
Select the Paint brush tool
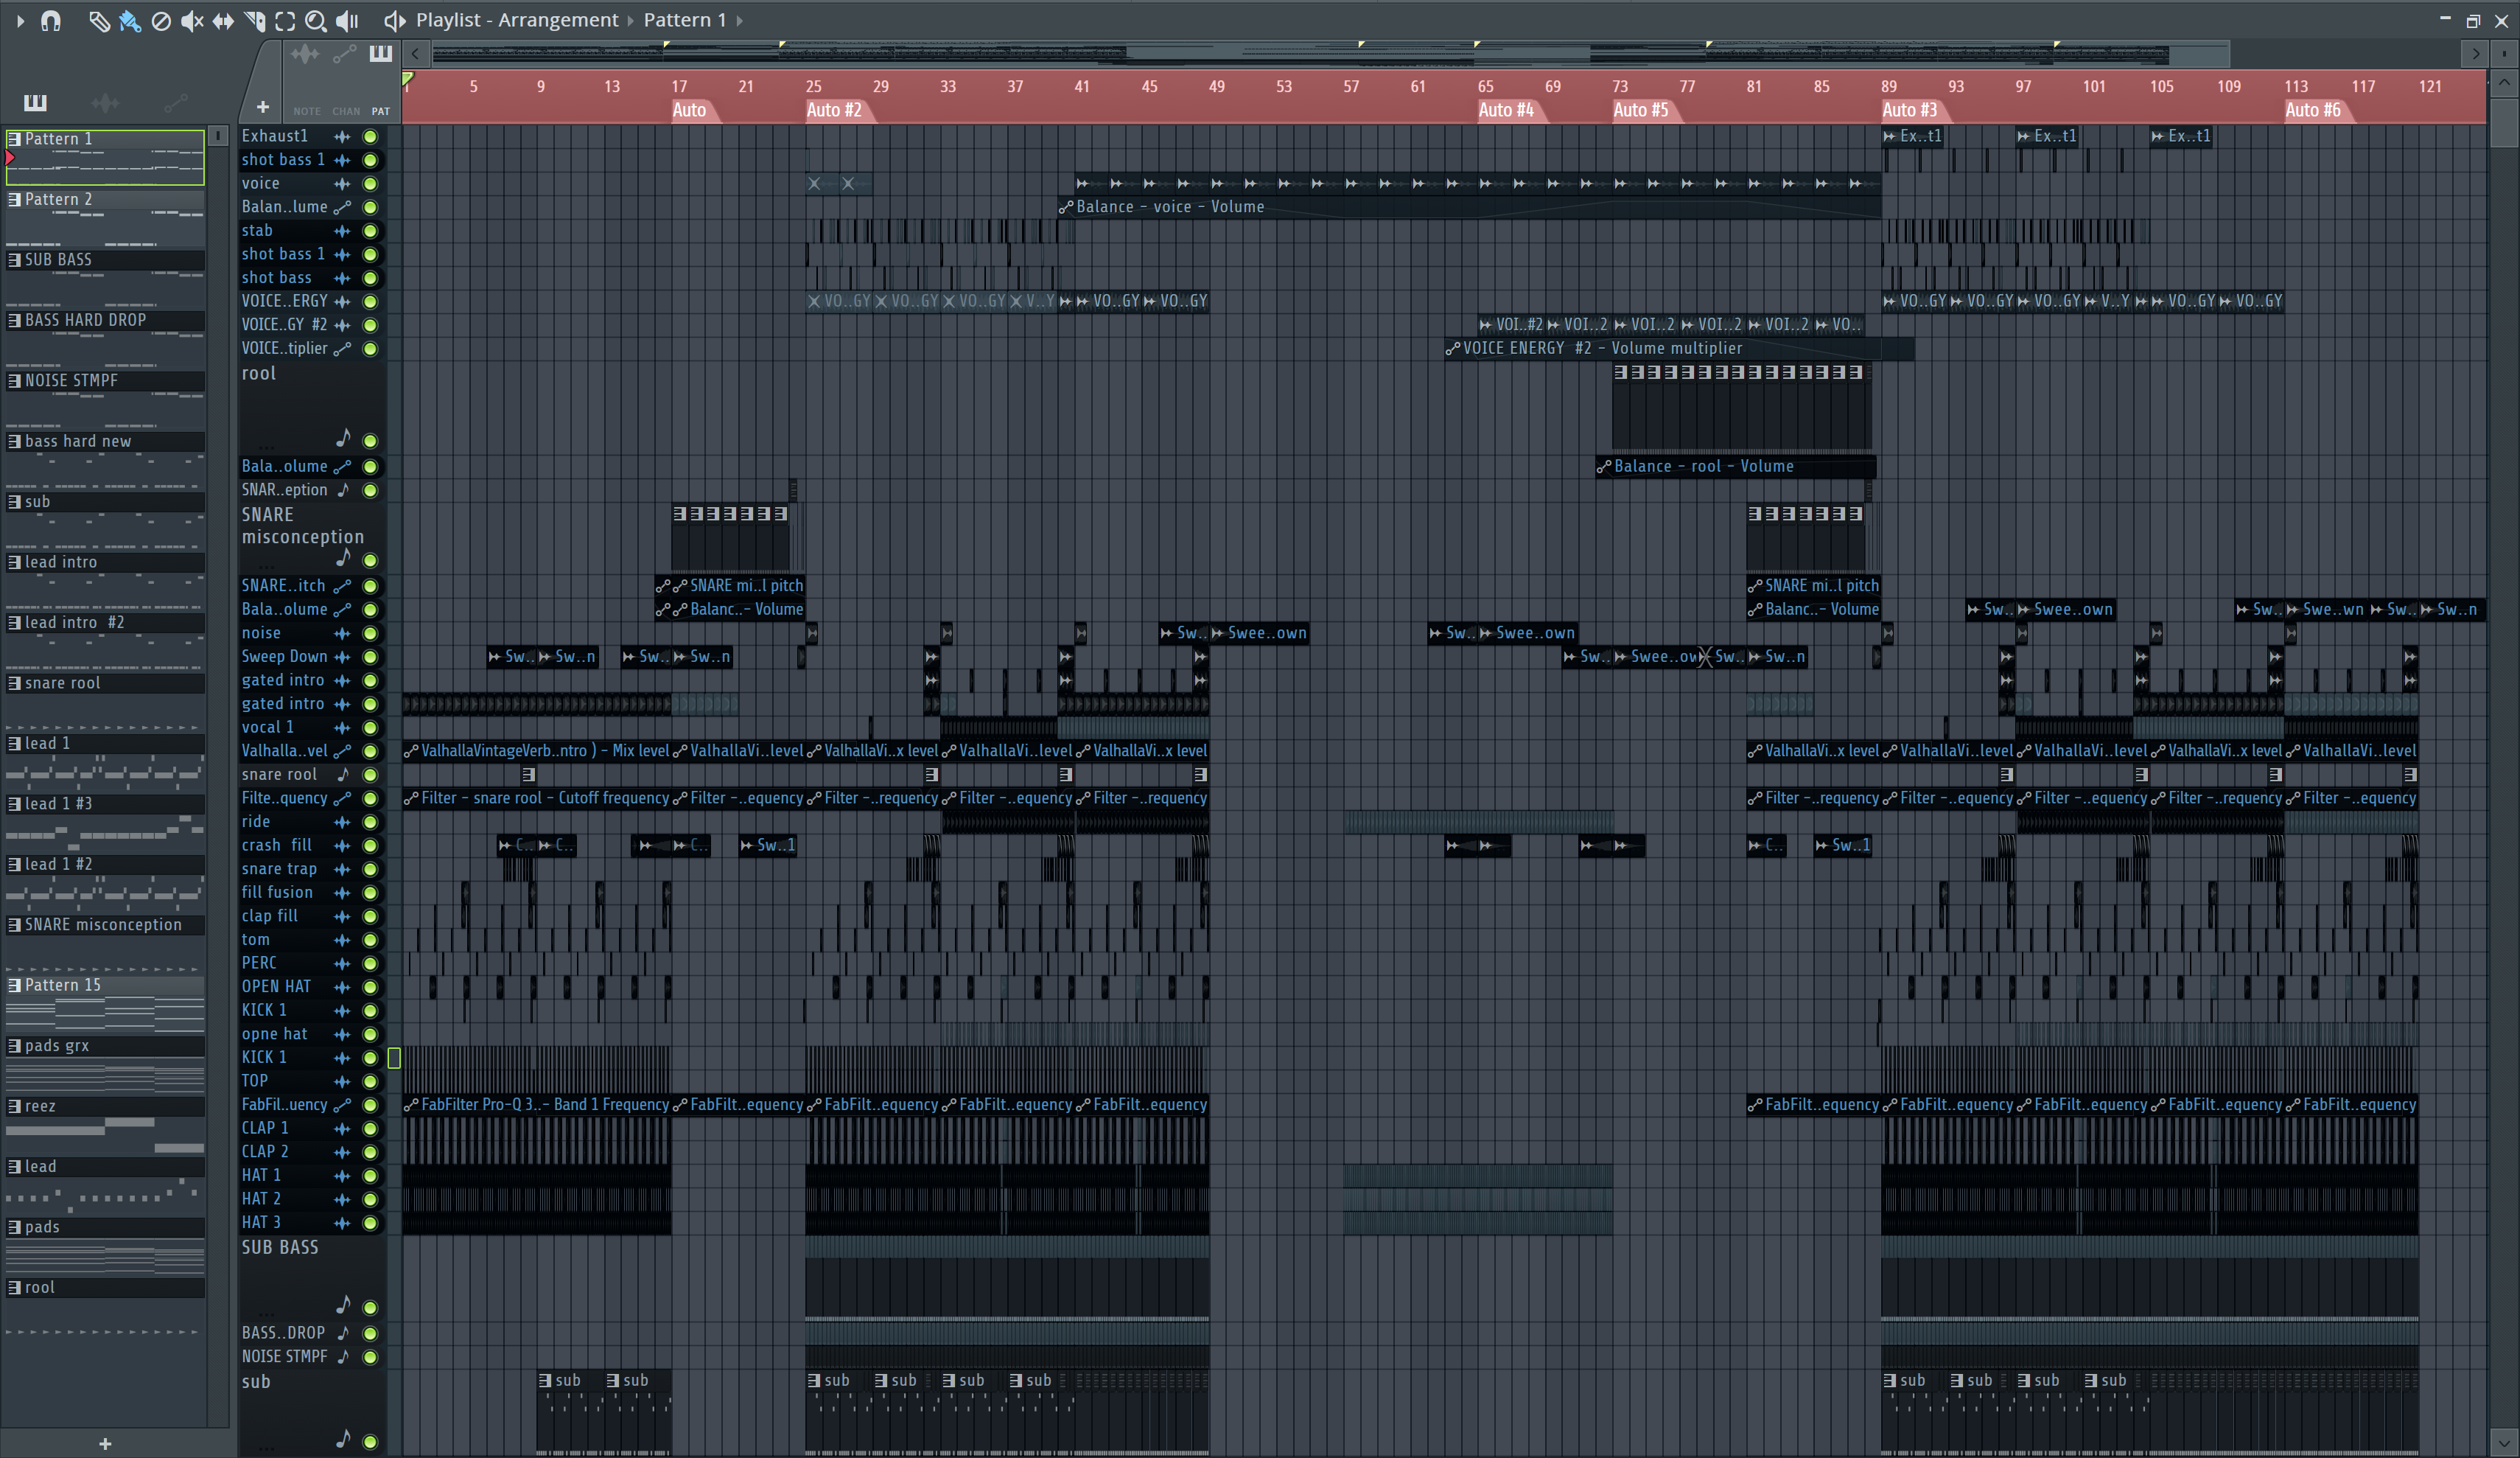(129, 20)
